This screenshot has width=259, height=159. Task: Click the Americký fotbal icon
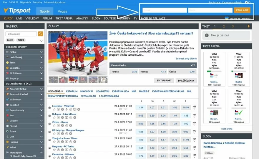click(7, 89)
